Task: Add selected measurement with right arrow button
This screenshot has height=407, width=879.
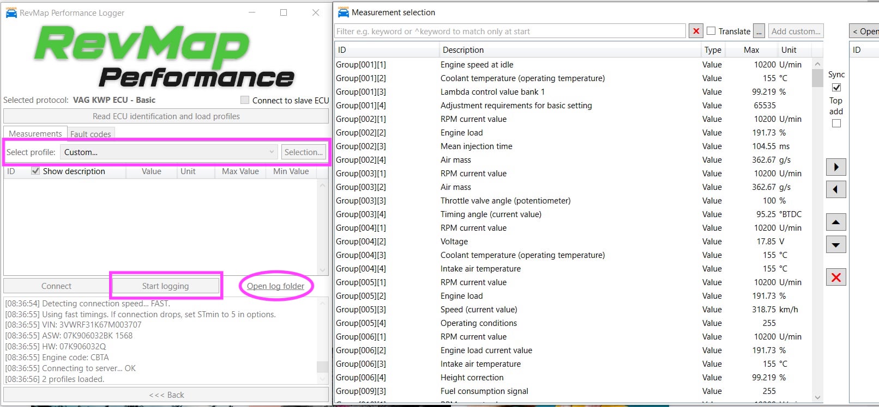Action: (x=836, y=167)
